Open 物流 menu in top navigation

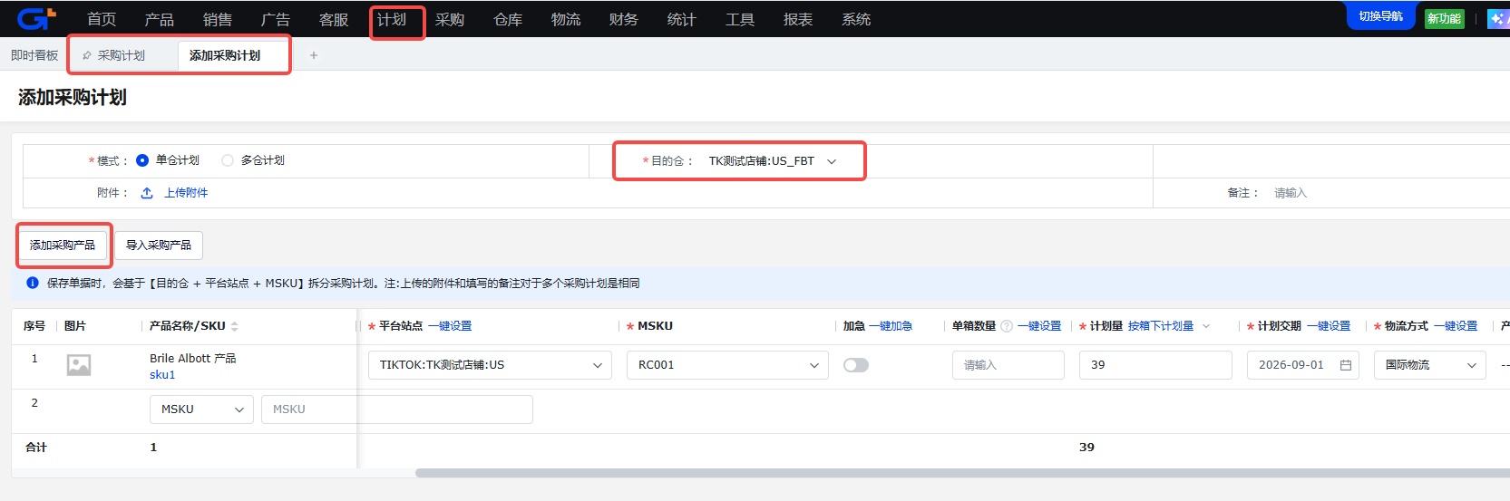coord(566,19)
